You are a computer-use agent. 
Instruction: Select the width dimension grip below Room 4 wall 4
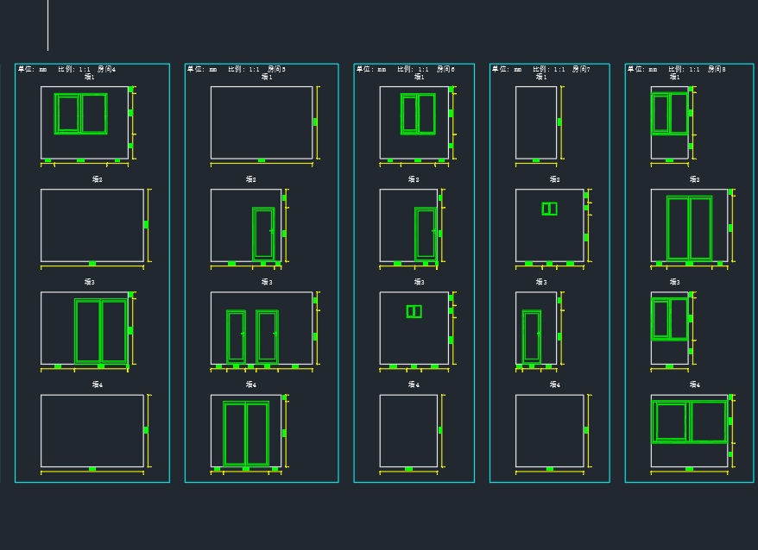(92, 469)
